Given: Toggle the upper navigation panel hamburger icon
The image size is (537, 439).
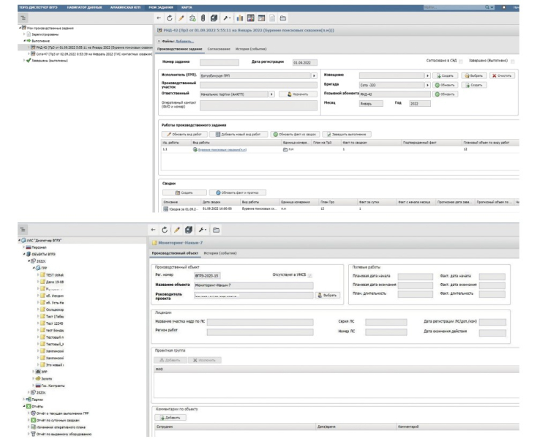Looking at the screenshot, I should coord(23,18).
